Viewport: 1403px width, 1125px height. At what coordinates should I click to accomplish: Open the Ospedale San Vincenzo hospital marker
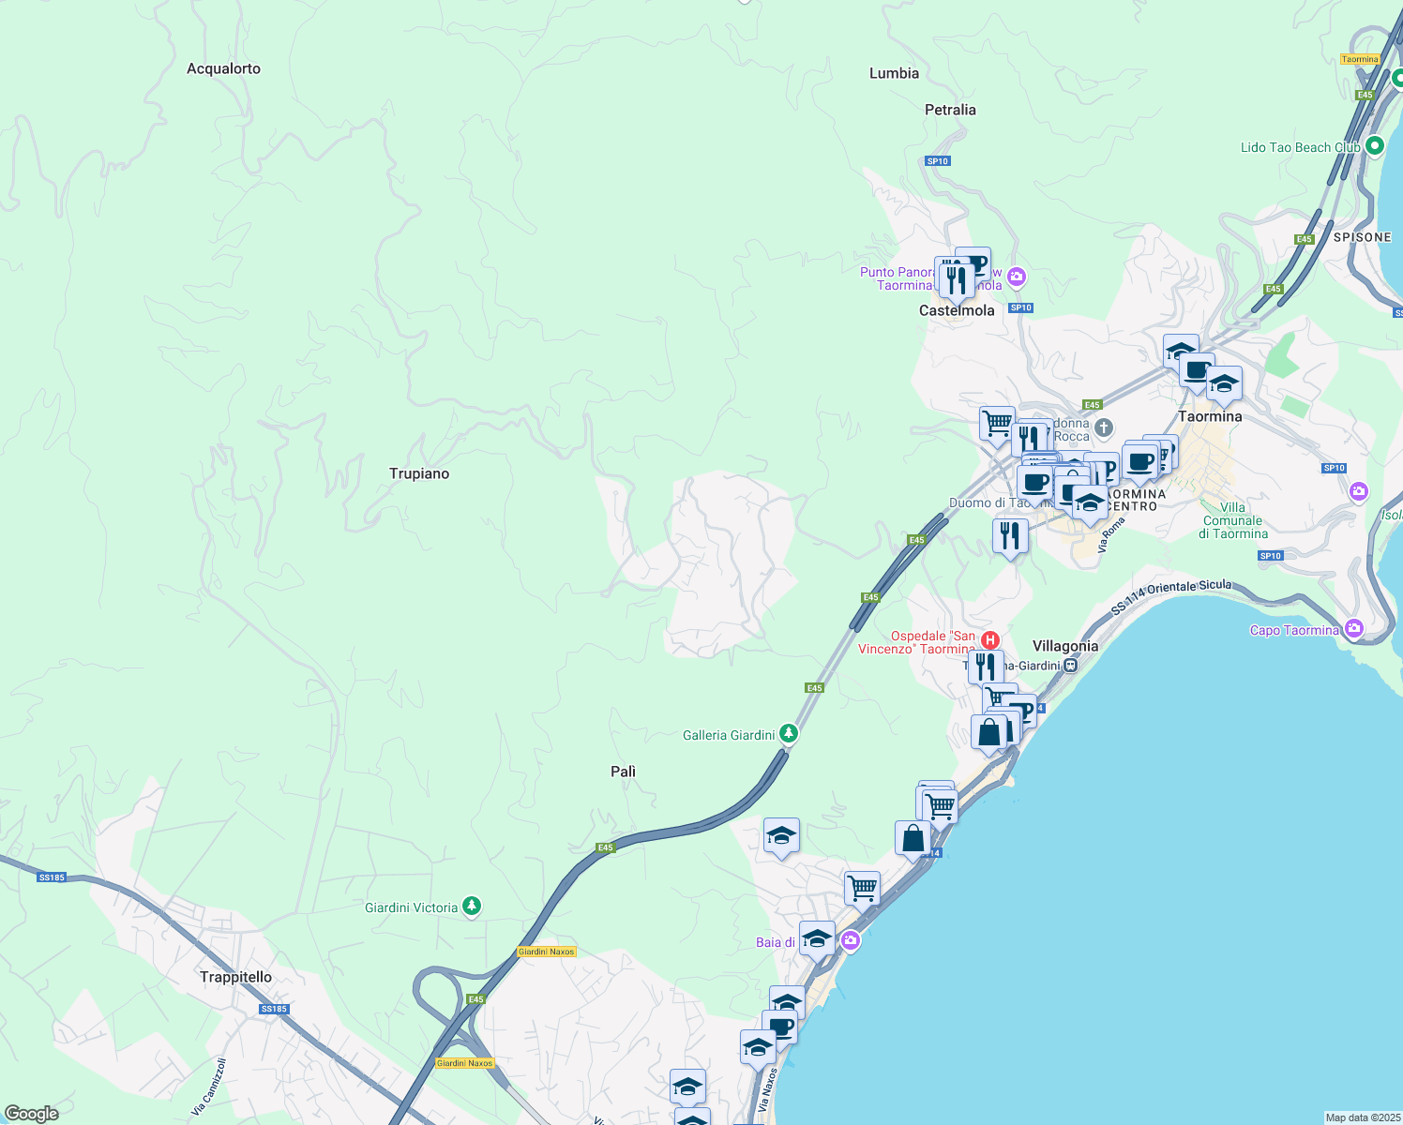[988, 640]
